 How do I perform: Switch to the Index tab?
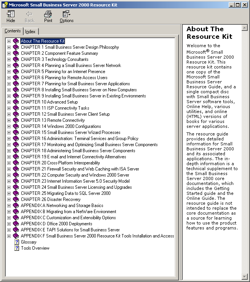point(30,32)
